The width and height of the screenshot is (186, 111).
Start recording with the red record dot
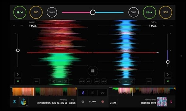pos(103,101)
